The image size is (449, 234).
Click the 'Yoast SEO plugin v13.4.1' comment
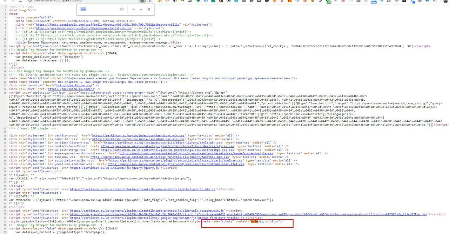(101, 75)
